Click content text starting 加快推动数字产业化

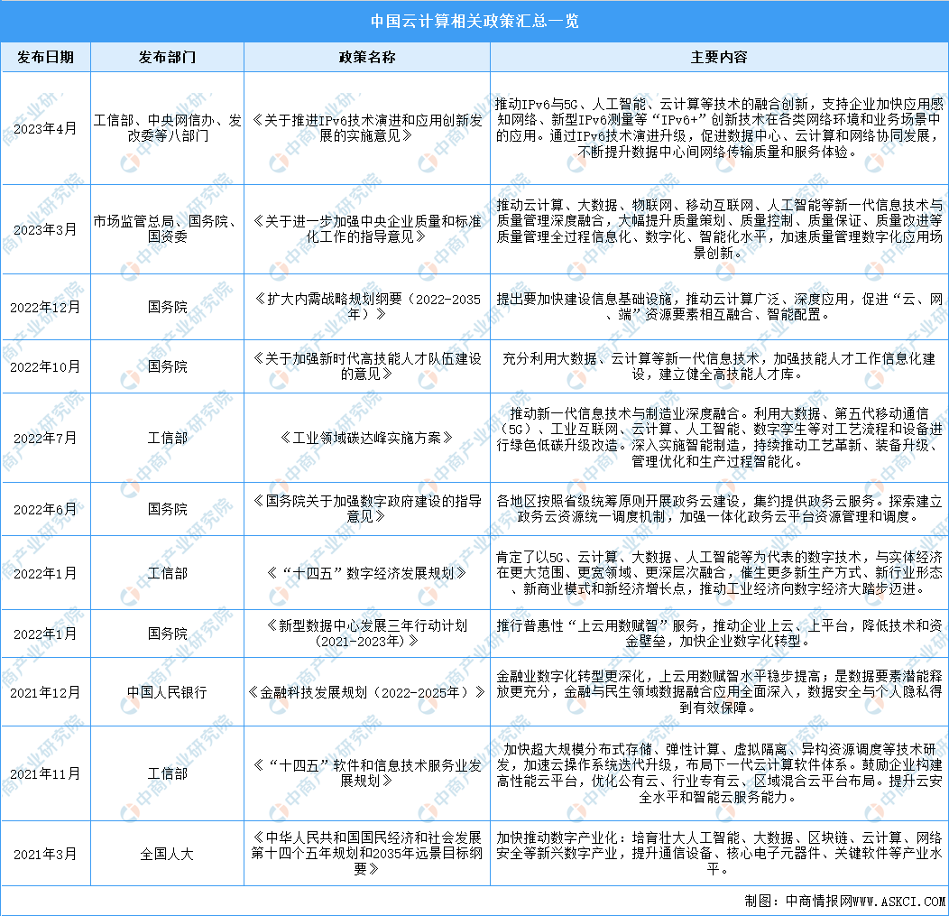point(719,853)
